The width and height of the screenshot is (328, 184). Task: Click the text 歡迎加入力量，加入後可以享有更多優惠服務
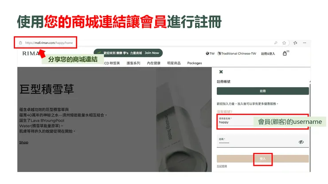point(247,104)
